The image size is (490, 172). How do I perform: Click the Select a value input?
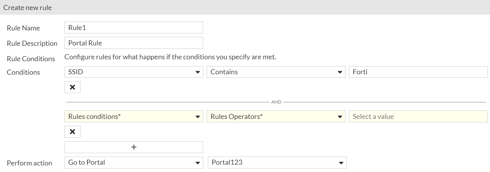click(418, 117)
